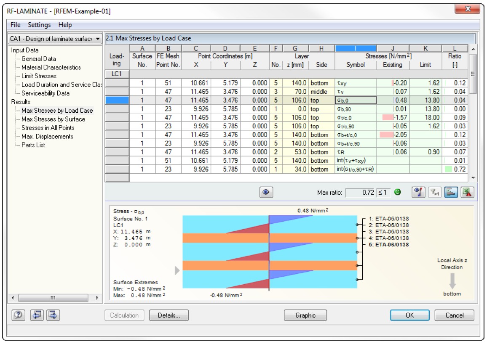Select Max Stresses by Surface tree item
The height and width of the screenshot is (344, 487).
(53, 119)
